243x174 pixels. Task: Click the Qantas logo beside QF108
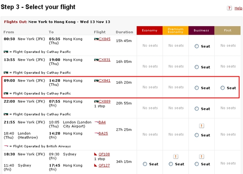96,154
